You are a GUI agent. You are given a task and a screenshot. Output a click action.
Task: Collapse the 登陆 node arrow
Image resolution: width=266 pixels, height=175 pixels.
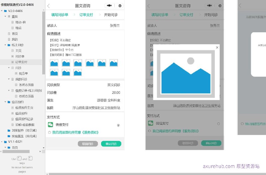(5, 16)
